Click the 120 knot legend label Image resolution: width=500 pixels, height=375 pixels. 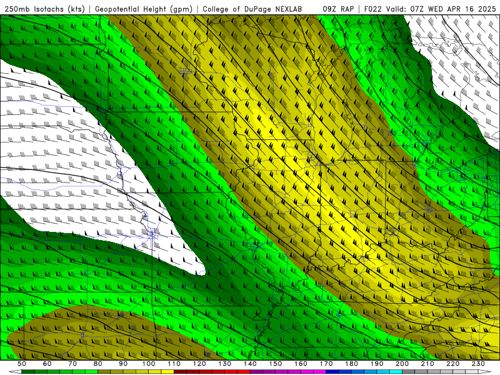click(199, 364)
